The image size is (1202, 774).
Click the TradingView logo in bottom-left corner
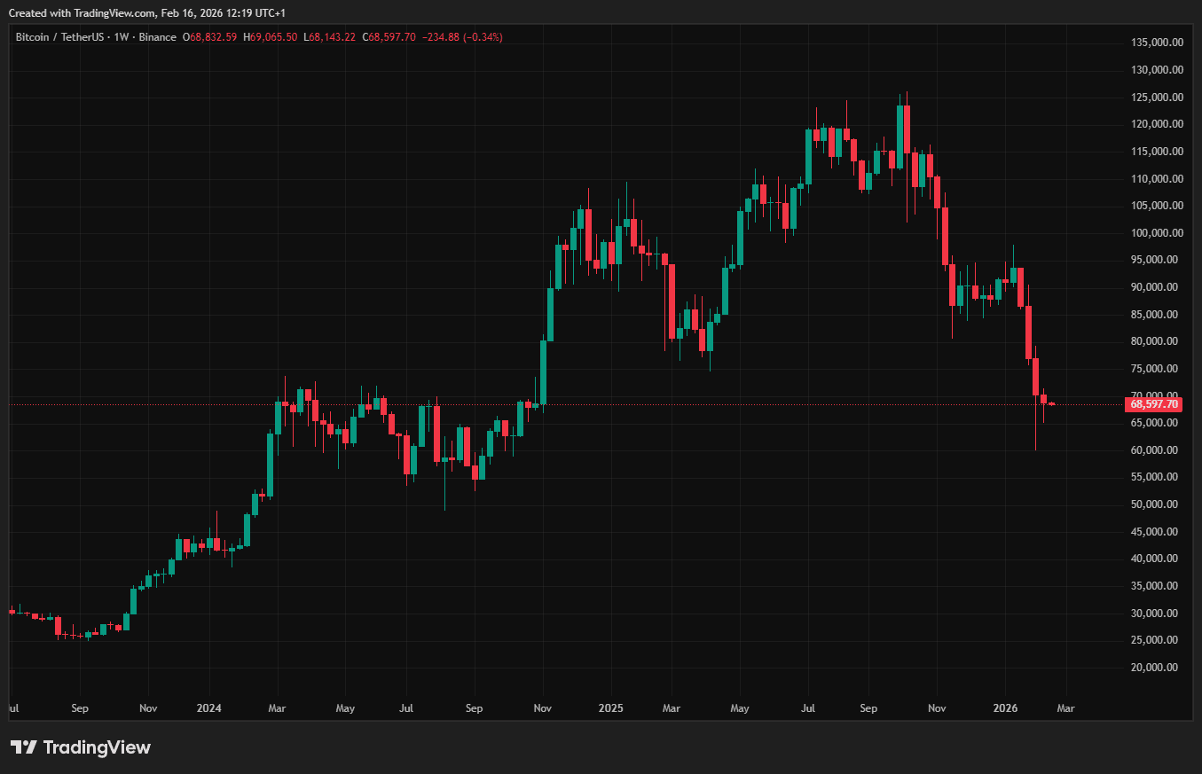(81, 747)
